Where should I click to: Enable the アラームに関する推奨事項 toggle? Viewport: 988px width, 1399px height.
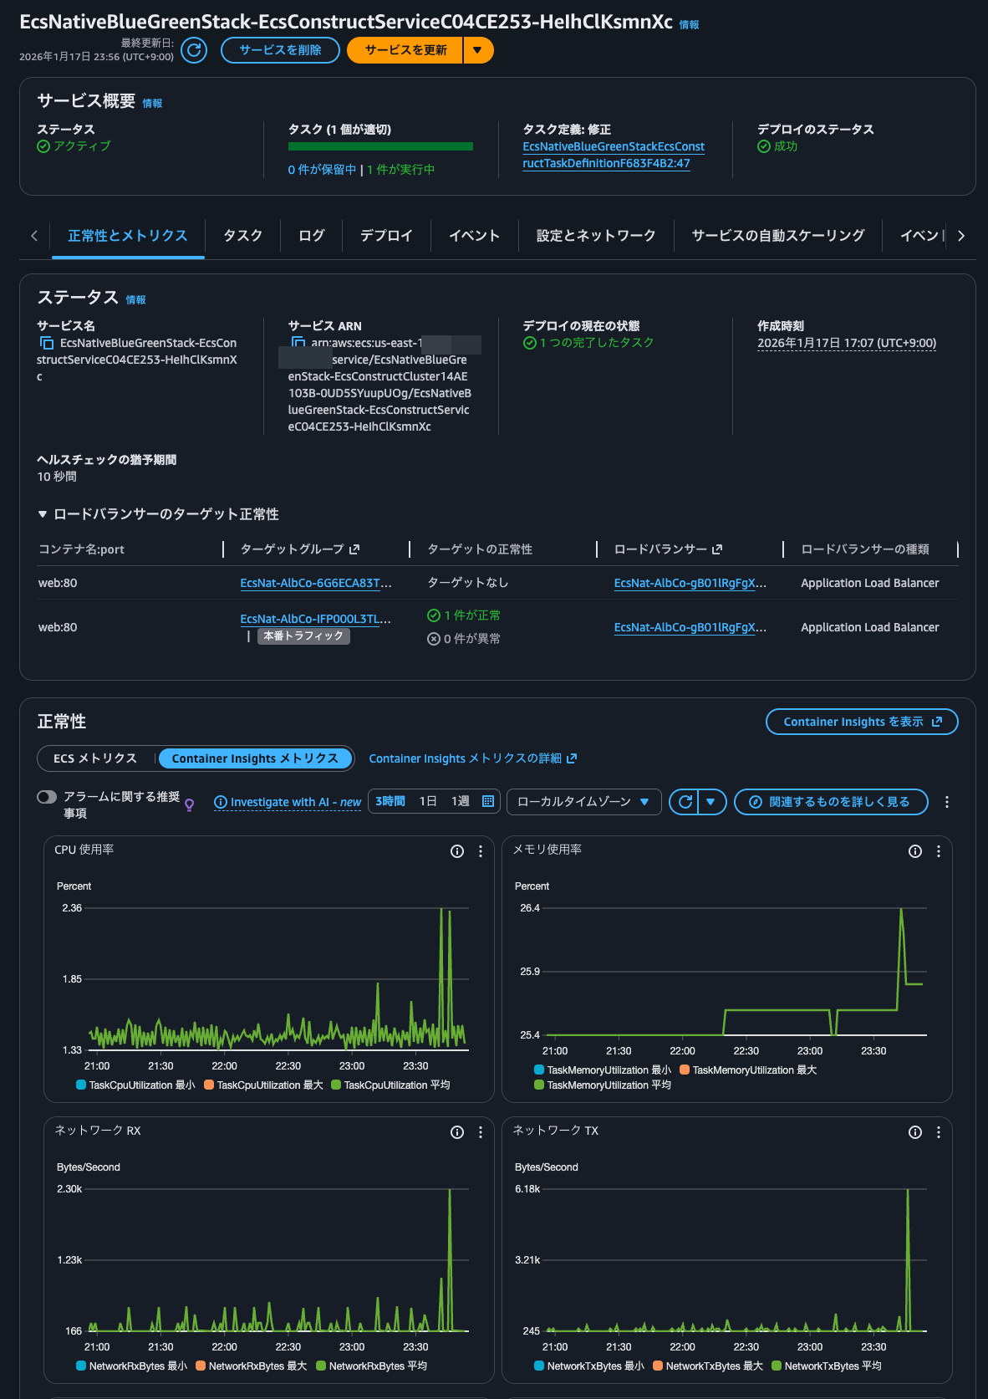point(47,797)
